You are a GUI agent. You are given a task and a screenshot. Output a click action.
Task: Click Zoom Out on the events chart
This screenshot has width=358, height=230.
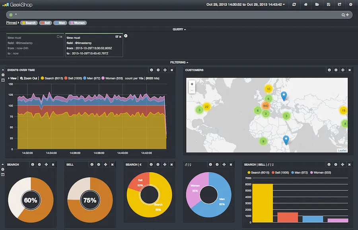tap(29, 78)
